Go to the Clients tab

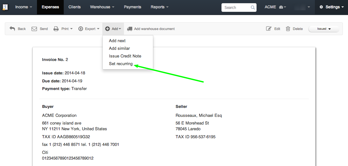point(75,7)
